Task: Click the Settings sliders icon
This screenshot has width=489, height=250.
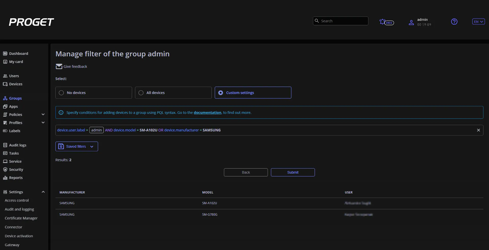Action: [x=5, y=192]
